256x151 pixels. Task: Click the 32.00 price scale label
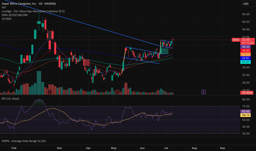tap(246, 75)
